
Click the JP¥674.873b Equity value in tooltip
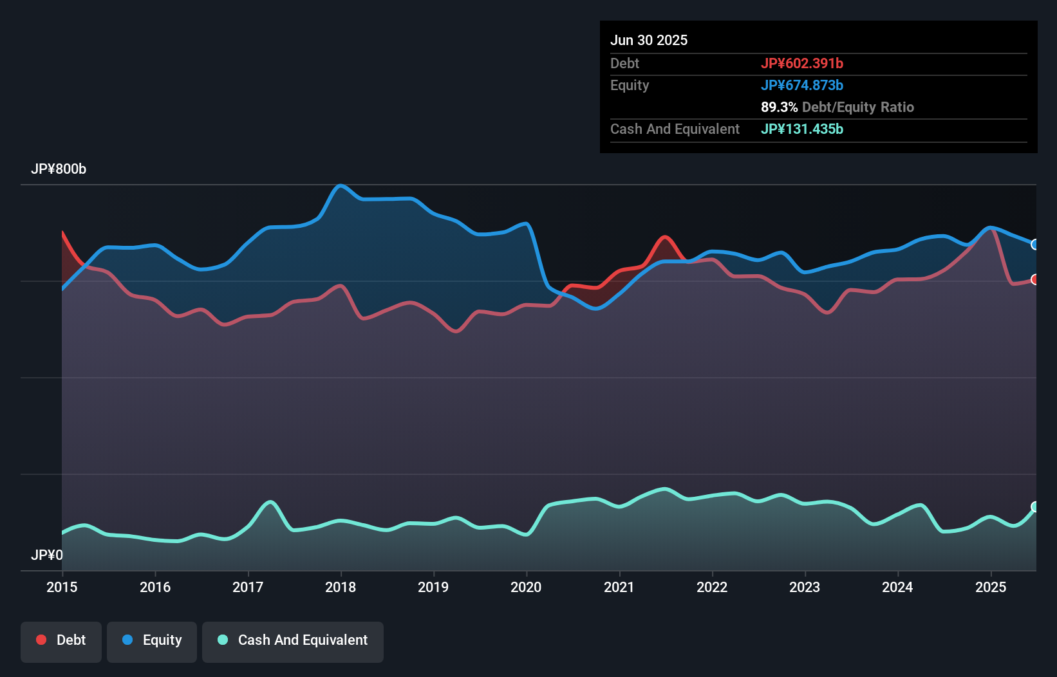[x=801, y=85]
